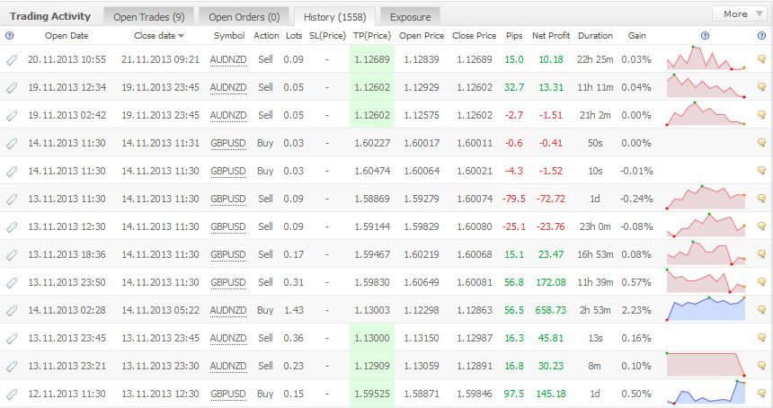This screenshot has height=408, width=773.
Task: Open blue sparkline chart for 14.11.2013 02:28 trade
Action: coord(706,308)
